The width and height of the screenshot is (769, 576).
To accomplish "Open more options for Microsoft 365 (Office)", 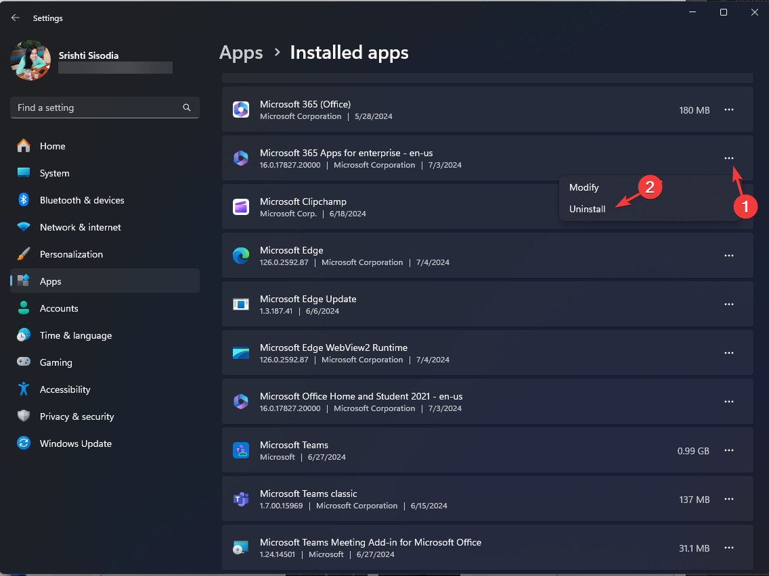I will point(729,110).
